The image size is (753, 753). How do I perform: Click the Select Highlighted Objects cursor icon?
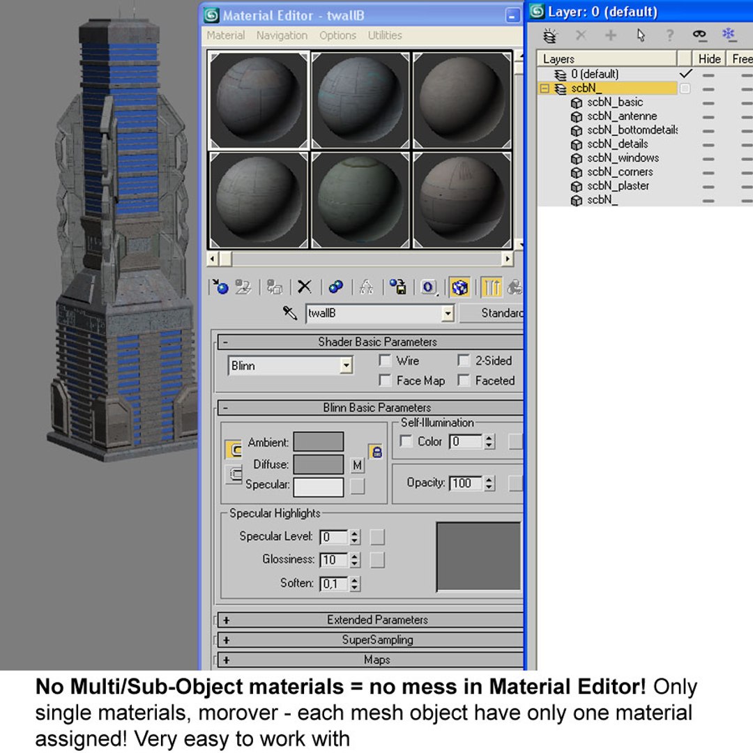click(641, 35)
